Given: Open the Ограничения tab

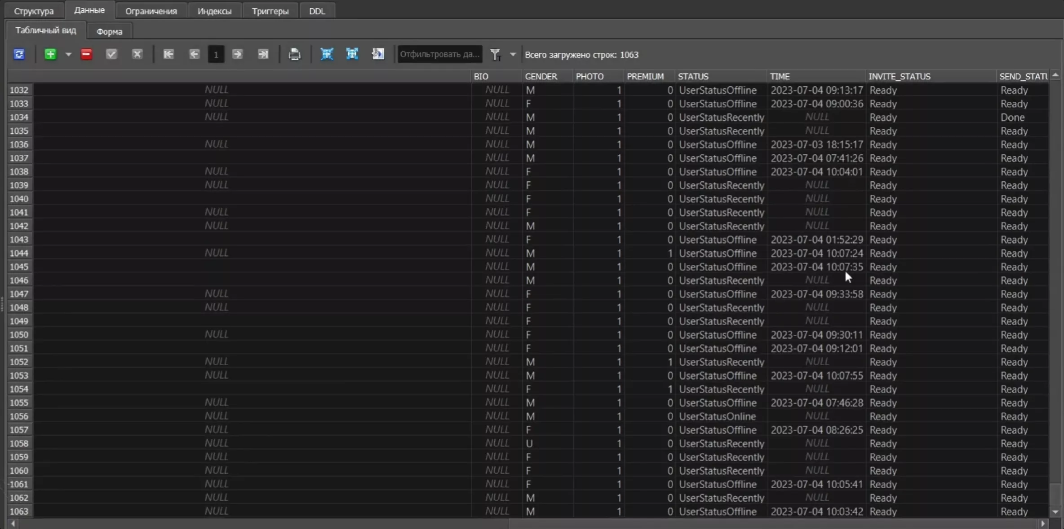Looking at the screenshot, I should [x=151, y=11].
